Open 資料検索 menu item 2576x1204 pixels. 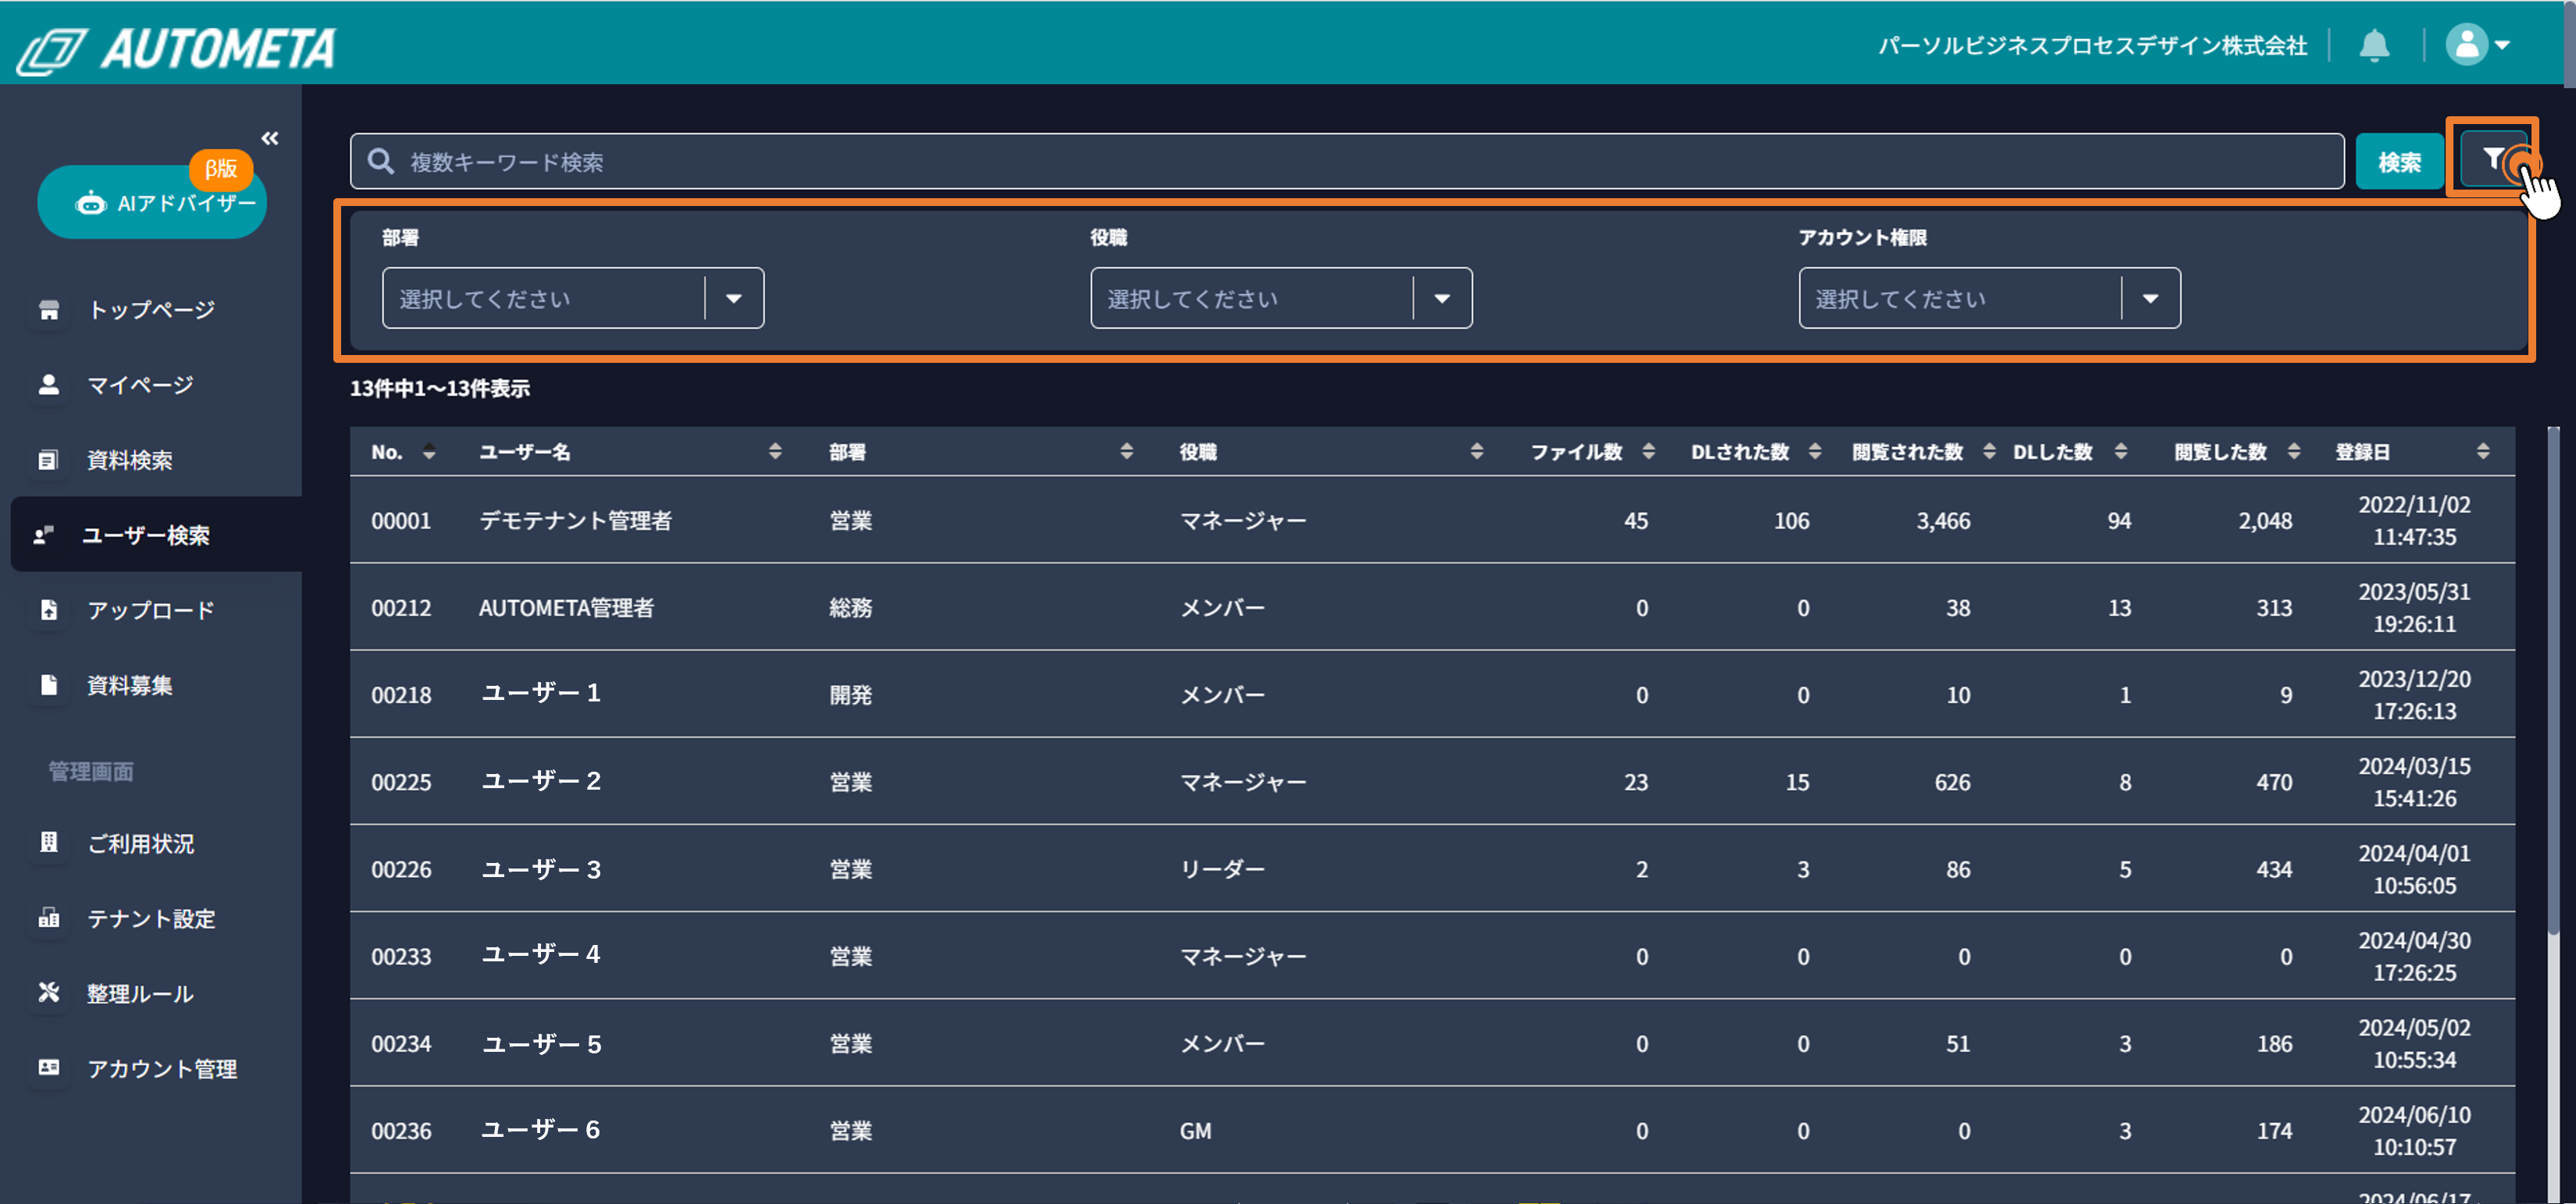pos(130,460)
